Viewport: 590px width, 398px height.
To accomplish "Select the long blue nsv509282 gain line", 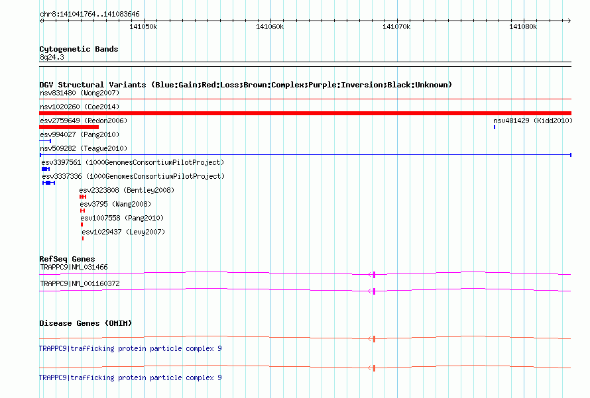I will click(x=305, y=155).
